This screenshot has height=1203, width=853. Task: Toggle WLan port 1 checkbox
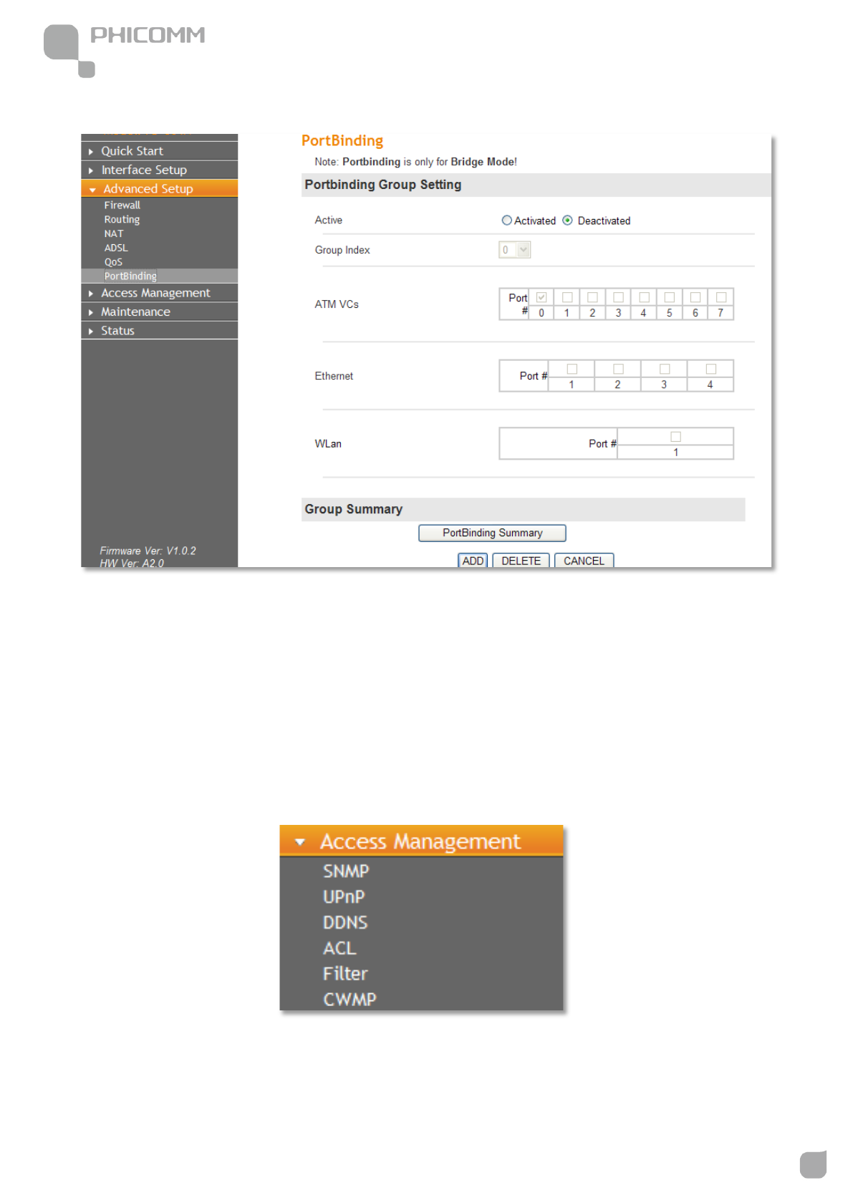point(675,437)
